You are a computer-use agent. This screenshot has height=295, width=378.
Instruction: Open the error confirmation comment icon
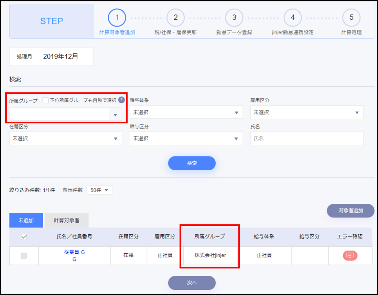point(350,255)
